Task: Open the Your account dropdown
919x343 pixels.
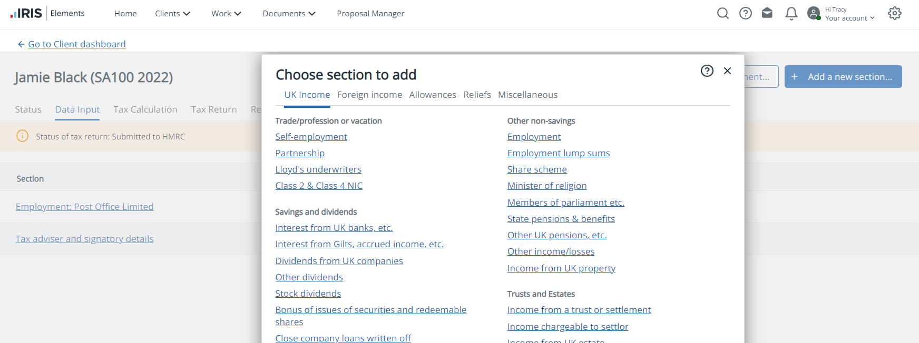Action: 849,18
